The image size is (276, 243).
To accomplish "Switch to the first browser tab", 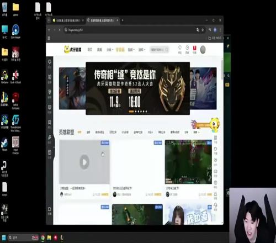I will pyautogui.click(x=68, y=20).
